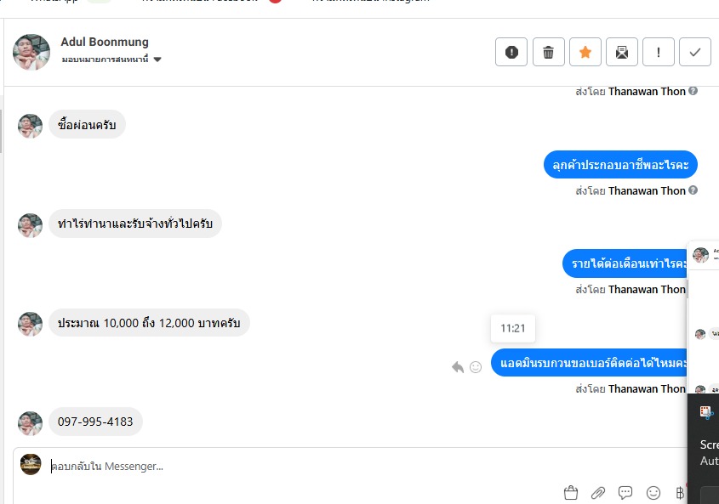Open Adul Boonmung's profile picture in header
The width and height of the screenshot is (719, 504).
31,52
